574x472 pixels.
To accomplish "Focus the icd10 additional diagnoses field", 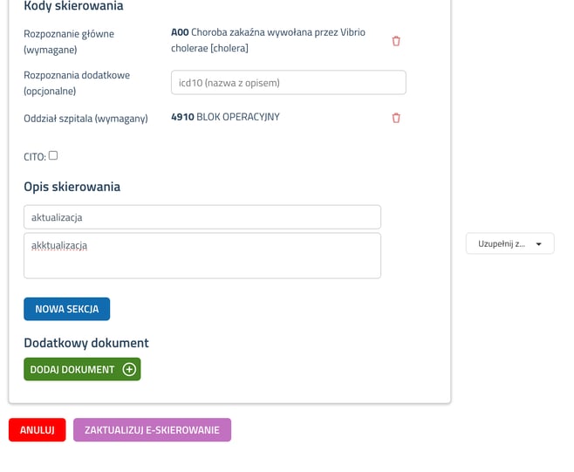I will pyautogui.click(x=288, y=83).
